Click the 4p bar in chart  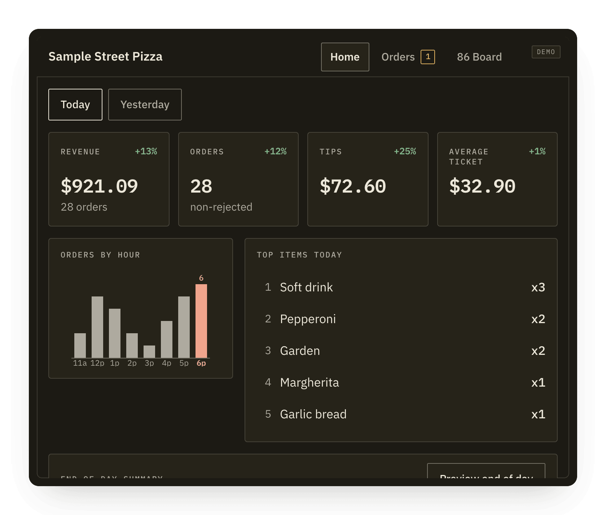click(x=167, y=339)
